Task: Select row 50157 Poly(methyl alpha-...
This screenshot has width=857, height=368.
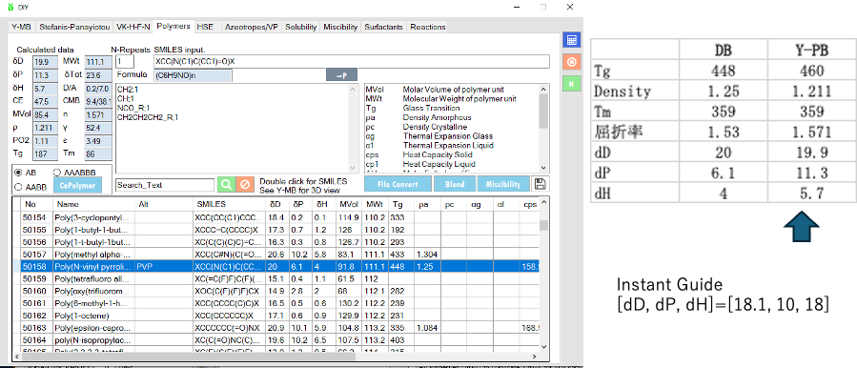Action: point(276,255)
